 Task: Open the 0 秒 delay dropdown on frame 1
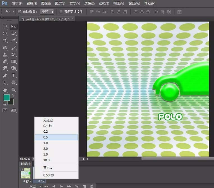(x=27, y=181)
